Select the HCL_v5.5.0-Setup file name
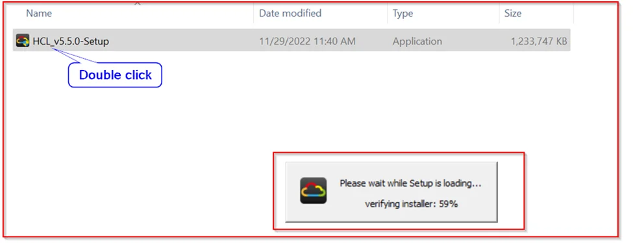This screenshot has width=633, height=243. 71,41
